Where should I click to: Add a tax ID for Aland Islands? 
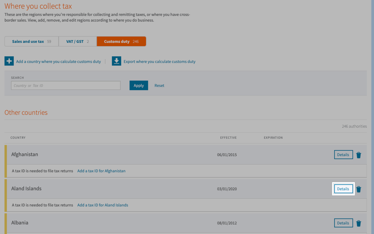click(102, 205)
